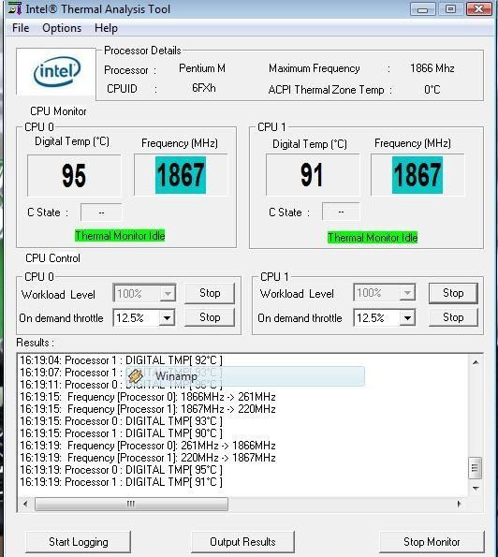Click the Winamp tooltip icon
This screenshot has height=557, width=498.
136,375
